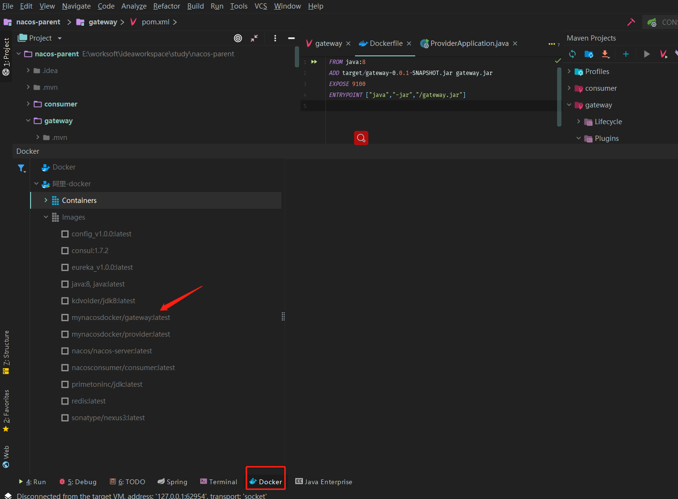Click Docker panel splitter handle
678x499 pixels.
pos(283,317)
